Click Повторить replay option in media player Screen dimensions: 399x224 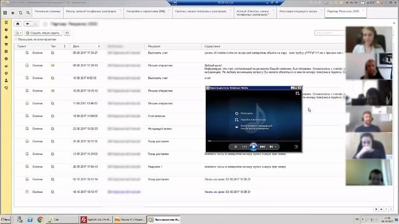[244, 113]
